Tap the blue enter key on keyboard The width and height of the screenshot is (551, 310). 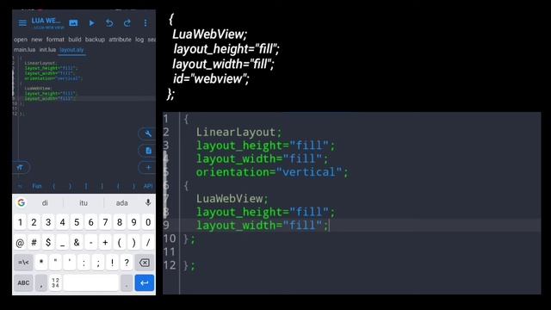[x=145, y=283]
